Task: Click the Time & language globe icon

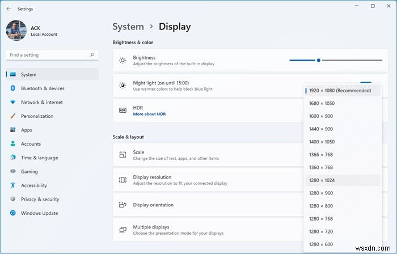Action: click(13, 158)
